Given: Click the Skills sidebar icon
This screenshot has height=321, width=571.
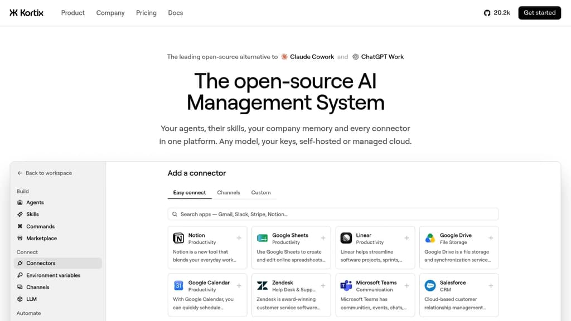Looking at the screenshot, I should (x=20, y=215).
